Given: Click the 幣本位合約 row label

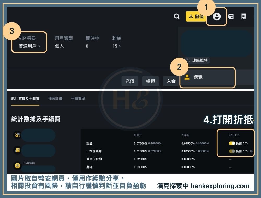Looking at the screenshot, I should pyautogui.click(x=94, y=159).
